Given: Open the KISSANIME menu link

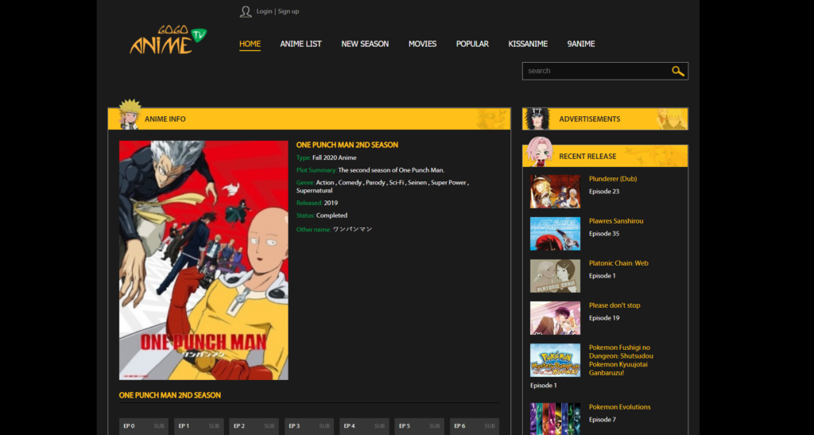Looking at the screenshot, I should [528, 44].
